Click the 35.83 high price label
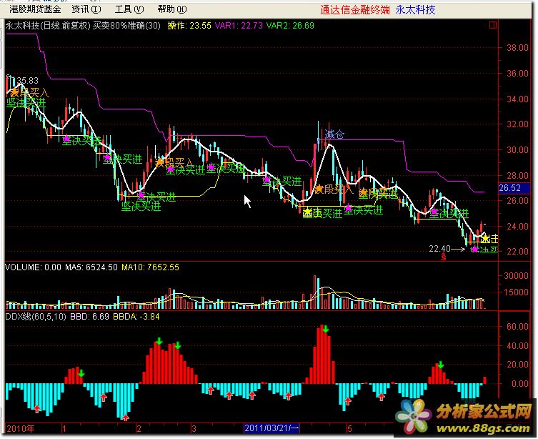Viewport: 538px width, 439px height. point(27,81)
